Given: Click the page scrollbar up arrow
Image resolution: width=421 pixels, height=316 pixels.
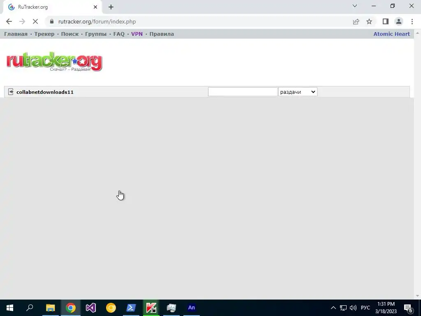Looking at the screenshot, I should click(417, 33).
